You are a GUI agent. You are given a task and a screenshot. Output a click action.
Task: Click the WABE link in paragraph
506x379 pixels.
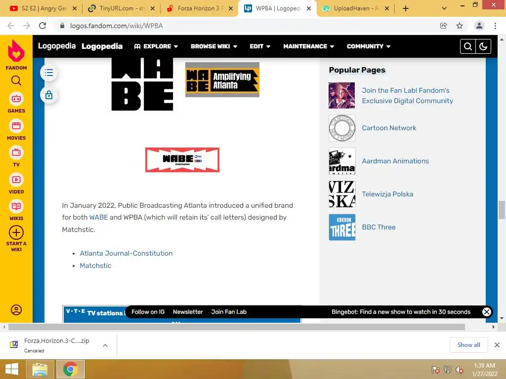(98, 217)
